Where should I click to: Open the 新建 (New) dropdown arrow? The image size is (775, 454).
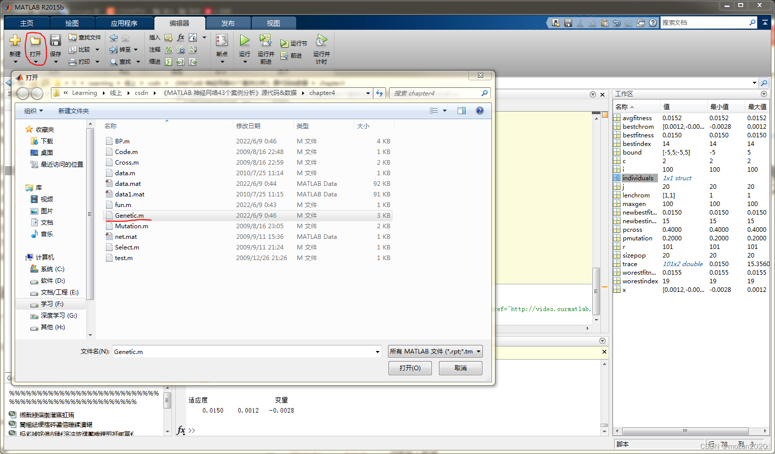click(x=15, y=62)
